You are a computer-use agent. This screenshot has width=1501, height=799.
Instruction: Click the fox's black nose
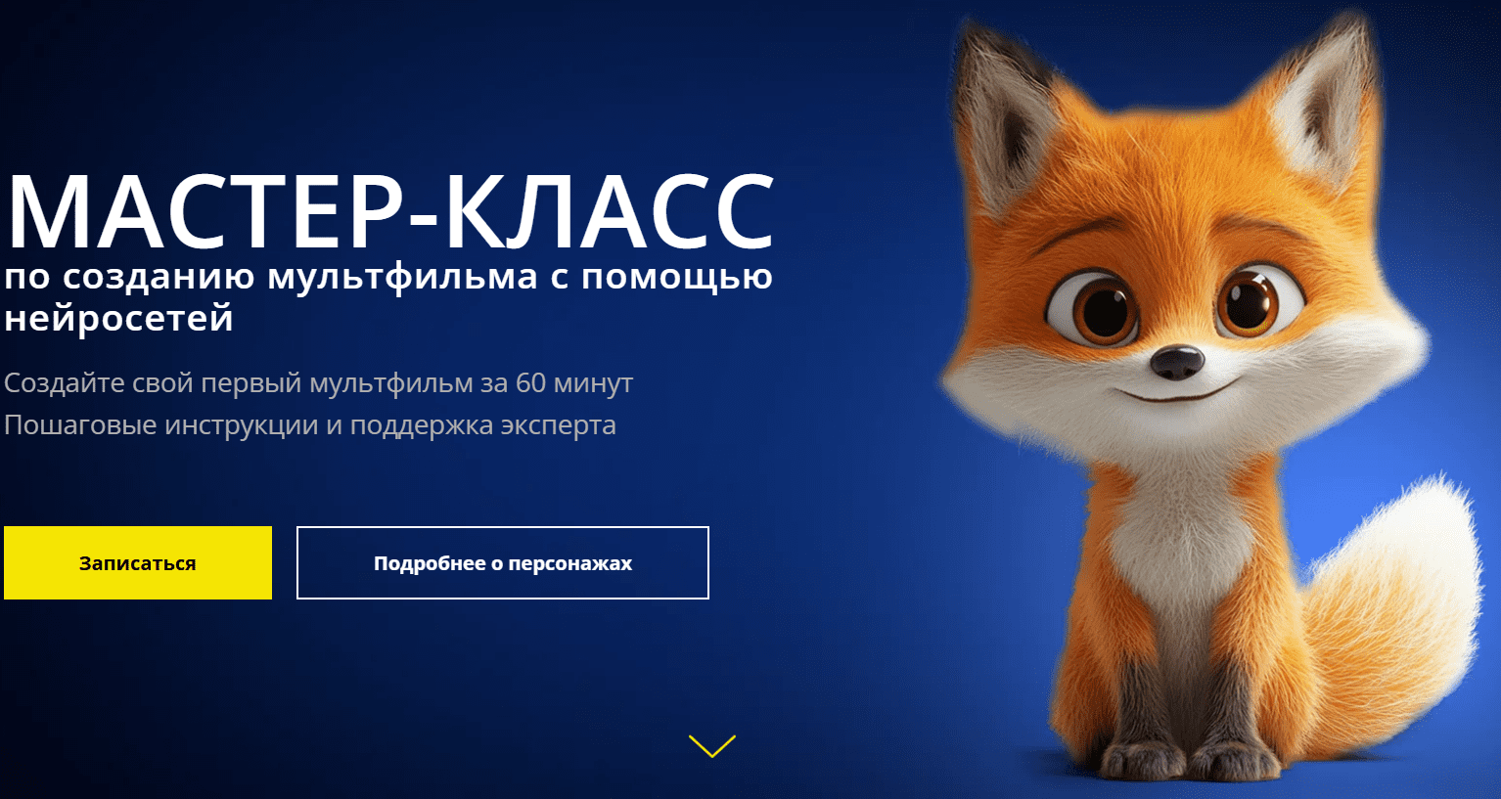click(x=1177, y=361)
